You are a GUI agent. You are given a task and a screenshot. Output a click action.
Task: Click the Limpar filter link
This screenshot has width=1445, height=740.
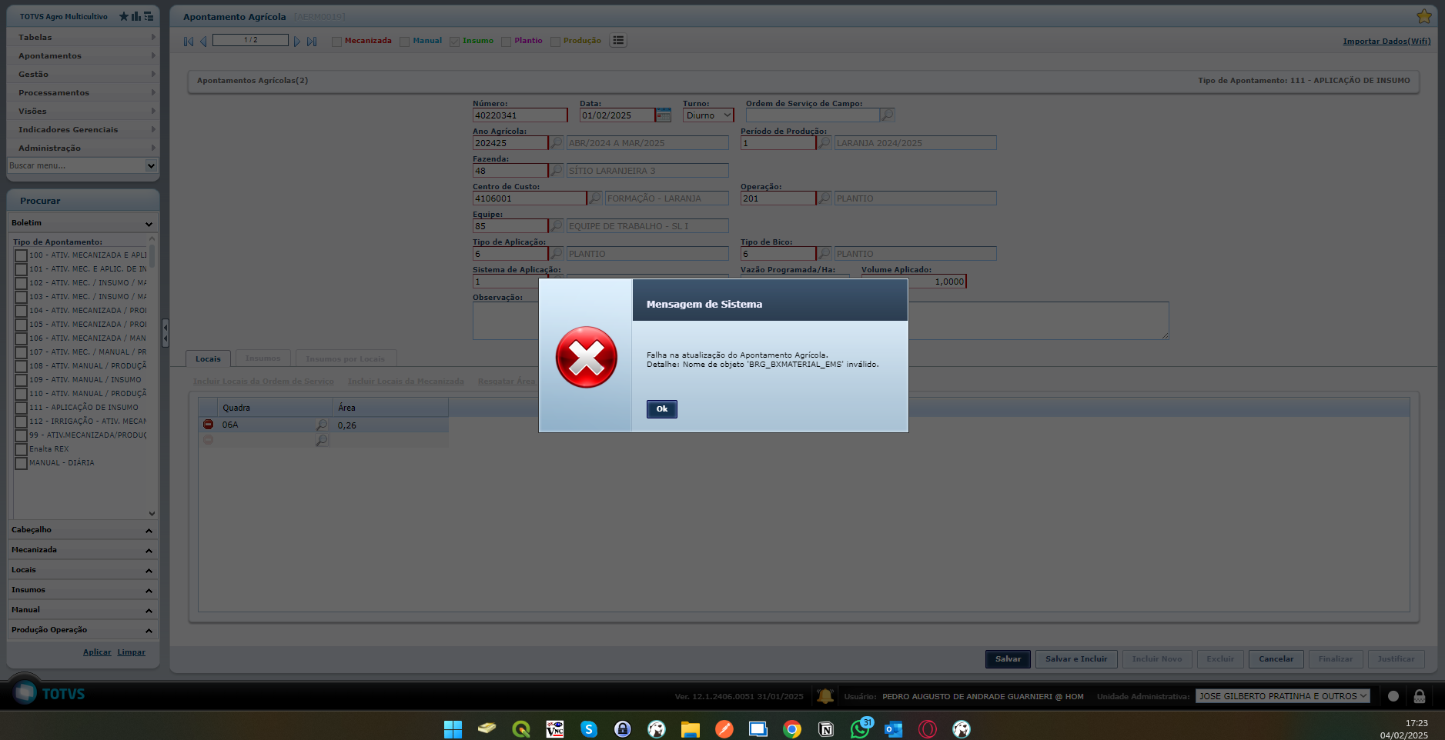click(x=131, y=652)
